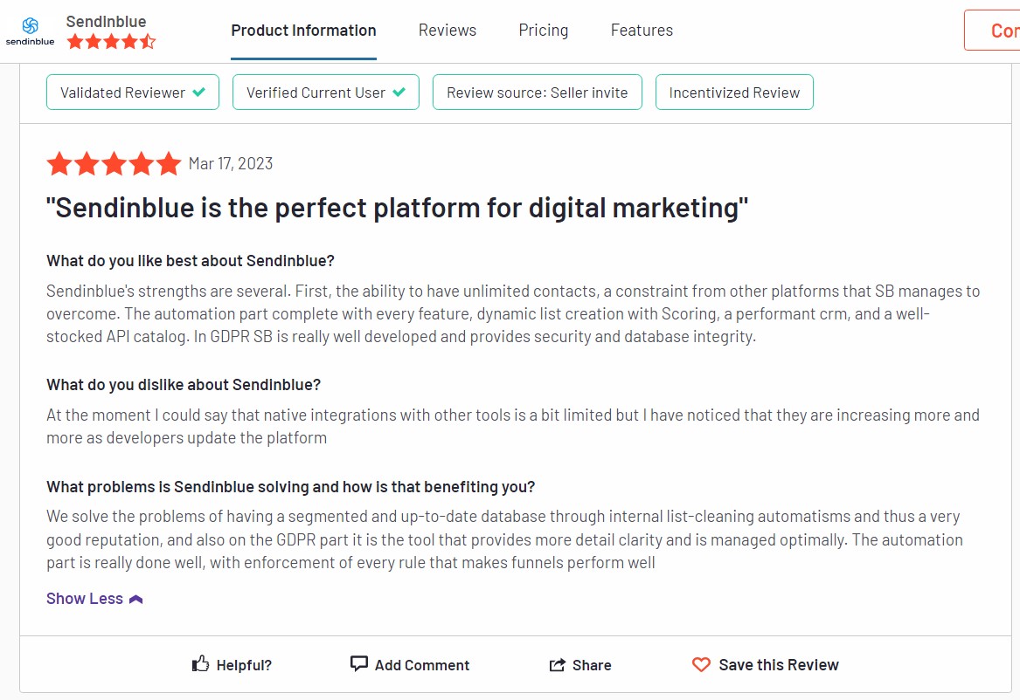1020x700 pixels.
Task: Click the Review source: Seller invite badge
Action: click(x=538, y=93)
